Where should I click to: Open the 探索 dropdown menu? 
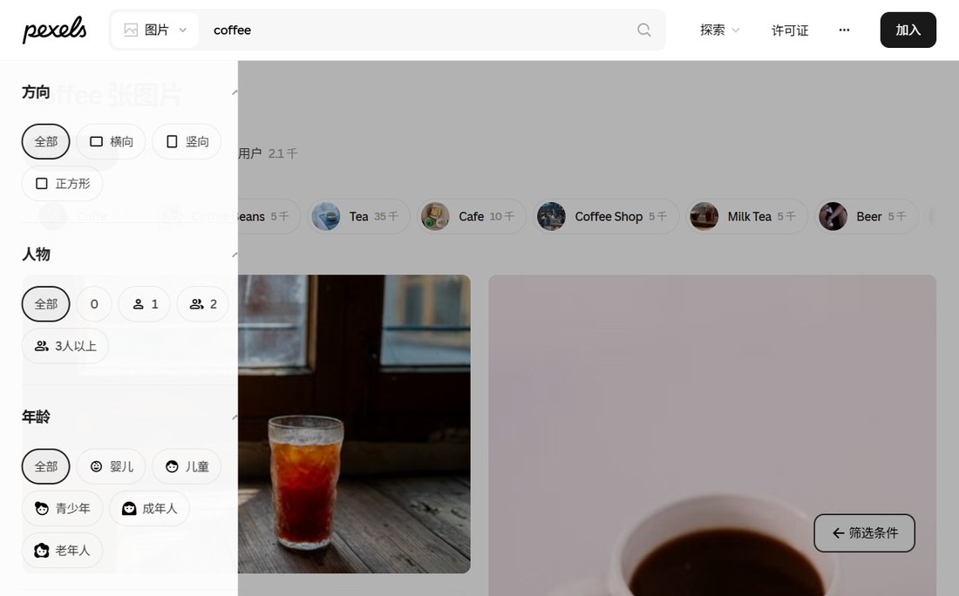point(720,30)
